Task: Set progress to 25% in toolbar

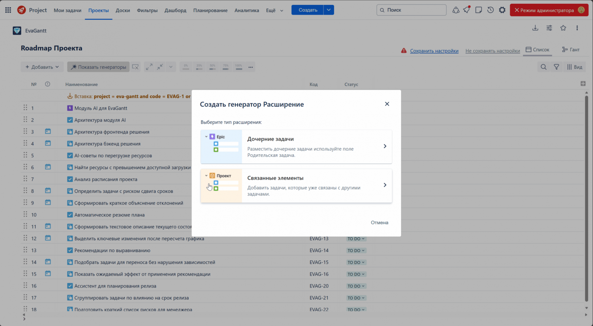Action: [x=199, y=67]
